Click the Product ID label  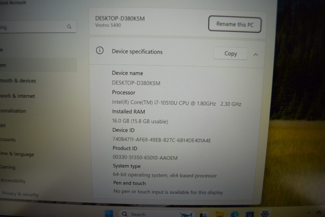(125, 148)
